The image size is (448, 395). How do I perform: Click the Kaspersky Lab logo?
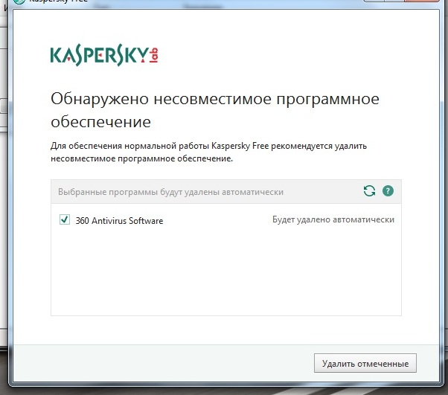104,55
